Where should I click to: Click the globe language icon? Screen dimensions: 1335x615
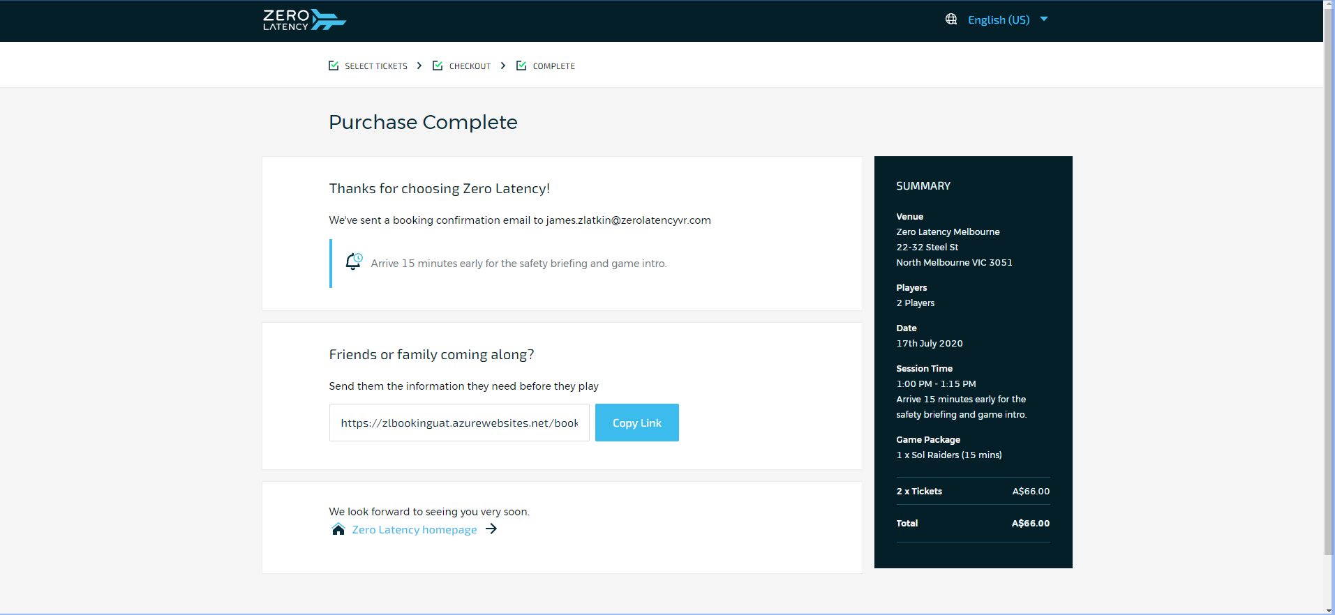(x=951, y=20)
